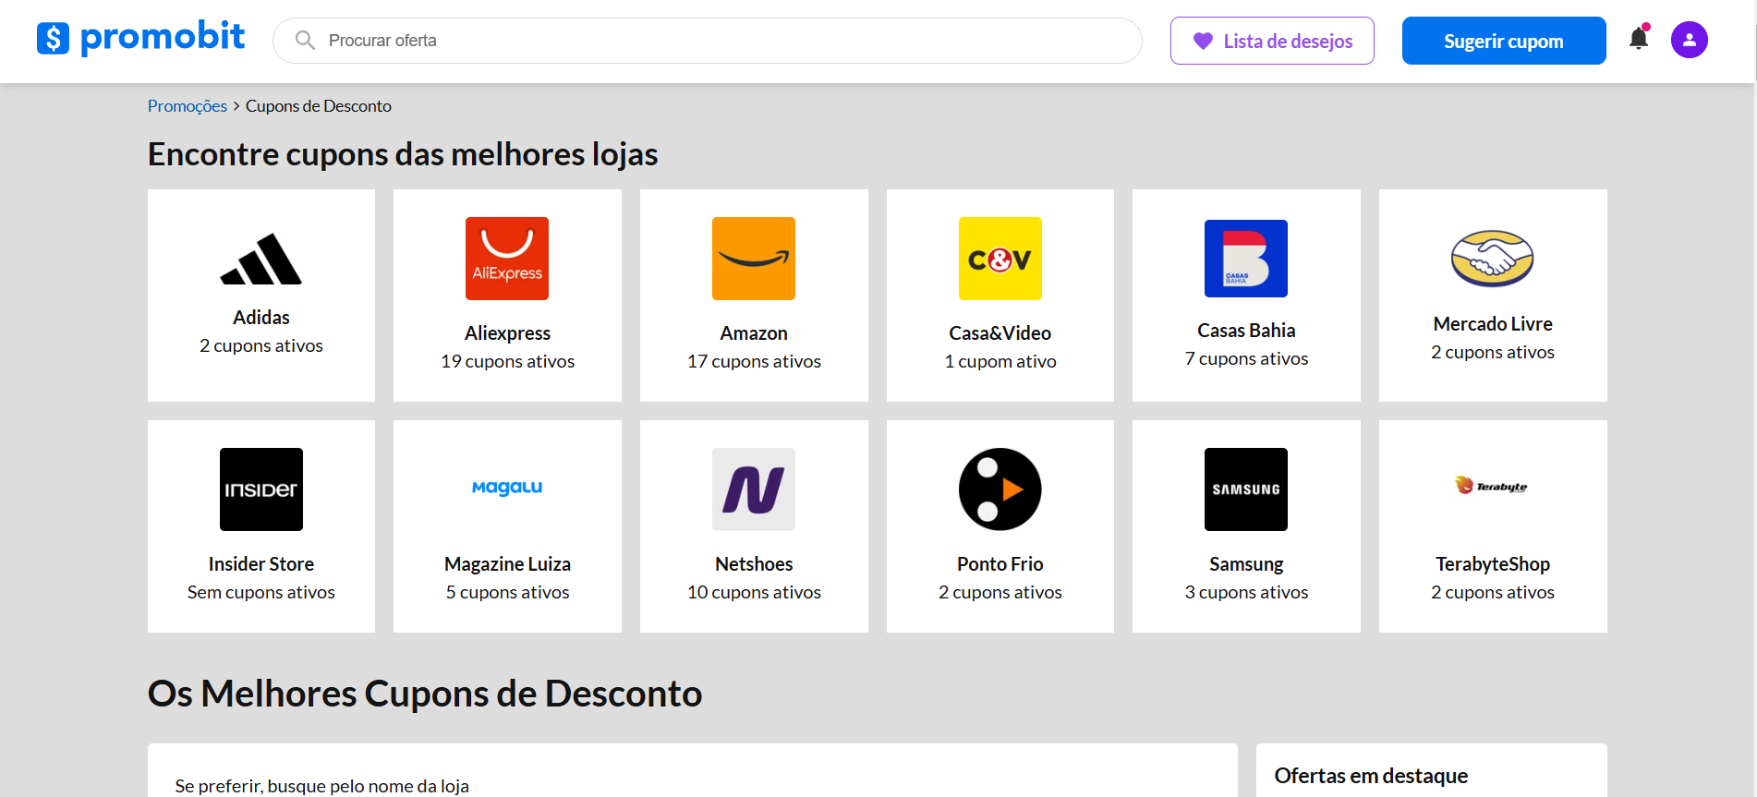Screen dimensions: 1757x797
Task: Open Adidas store name link
Action: tap(261, 318)
